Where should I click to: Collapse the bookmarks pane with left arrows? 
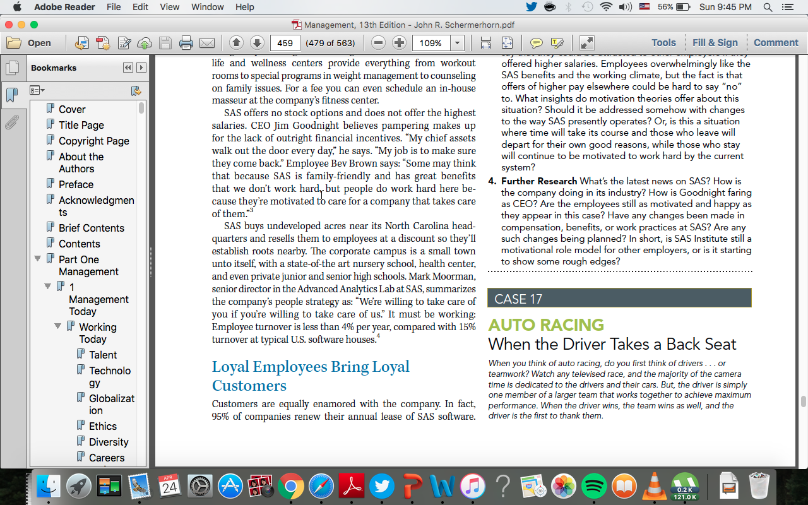(128, 68)
